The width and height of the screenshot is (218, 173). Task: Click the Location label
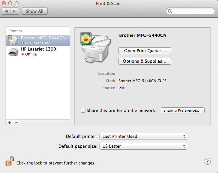point(107,74)
